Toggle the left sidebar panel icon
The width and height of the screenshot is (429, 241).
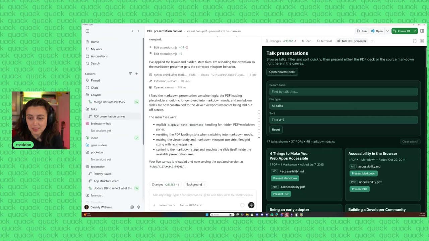coord(87,31)
